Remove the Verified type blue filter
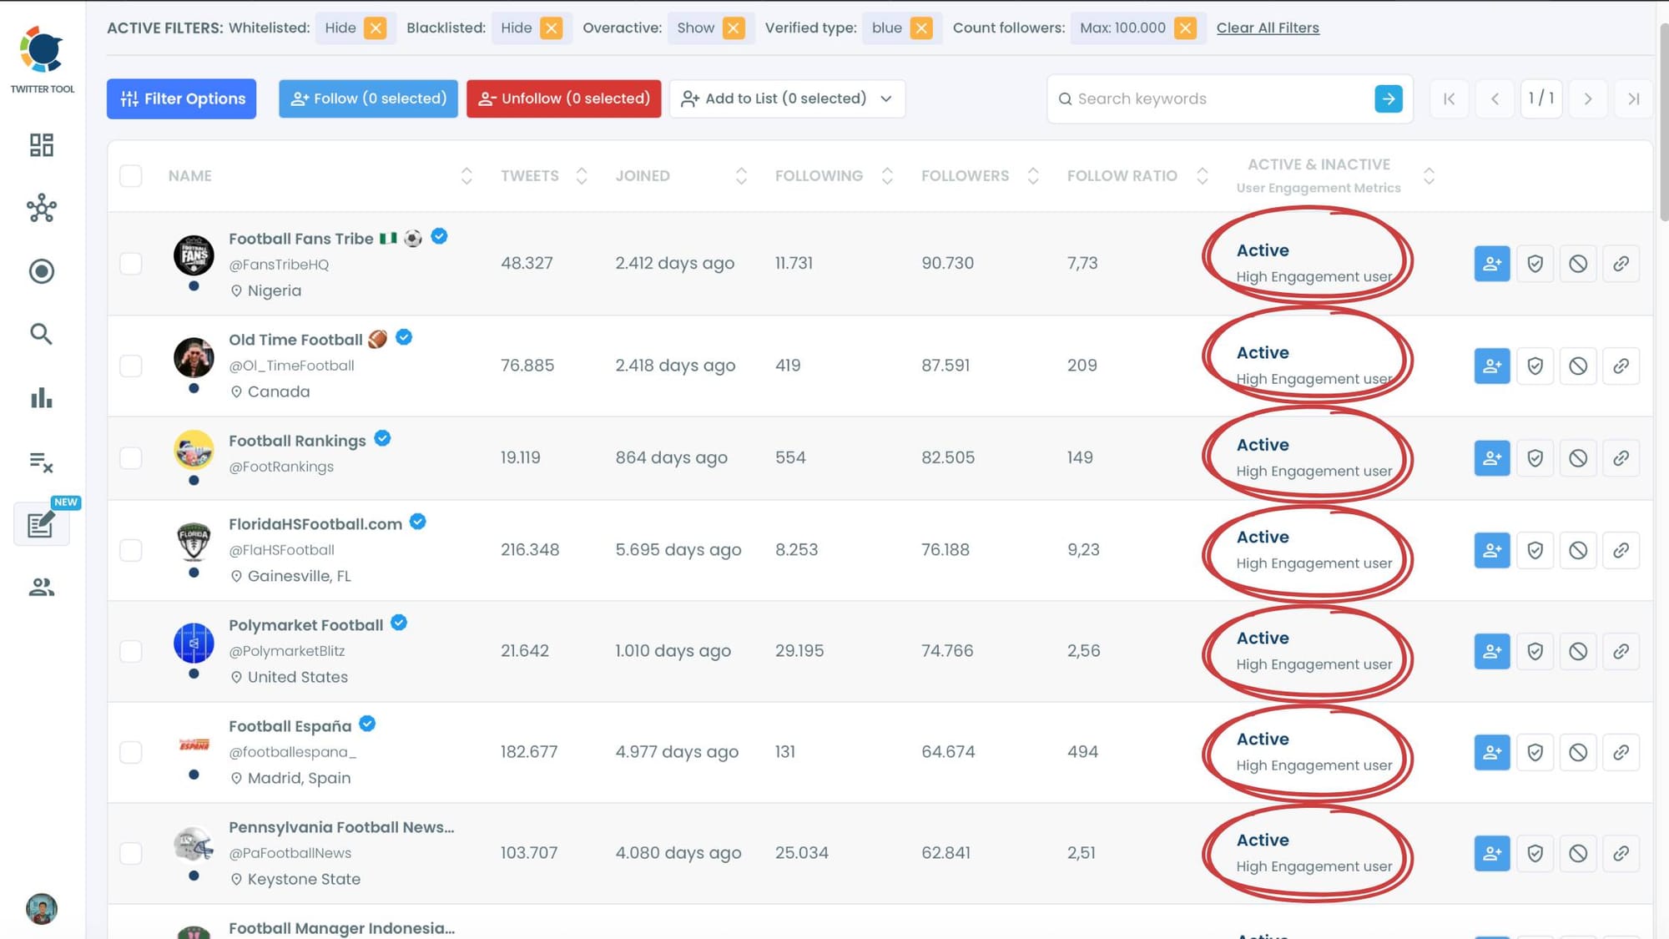This screenshot has height=939, width=1669. pos(921,28)
